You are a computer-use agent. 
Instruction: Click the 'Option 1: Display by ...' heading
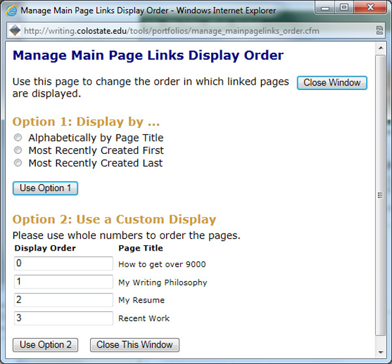[x=86, y=122]
